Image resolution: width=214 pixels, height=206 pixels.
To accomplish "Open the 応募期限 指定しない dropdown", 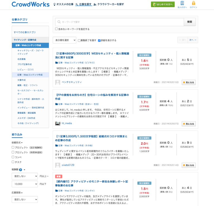I will pyautogui.click(x=25, y=199).
